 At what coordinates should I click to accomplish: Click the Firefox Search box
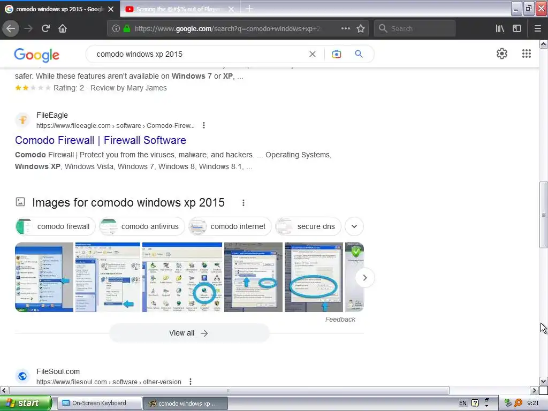click(415, 29)
